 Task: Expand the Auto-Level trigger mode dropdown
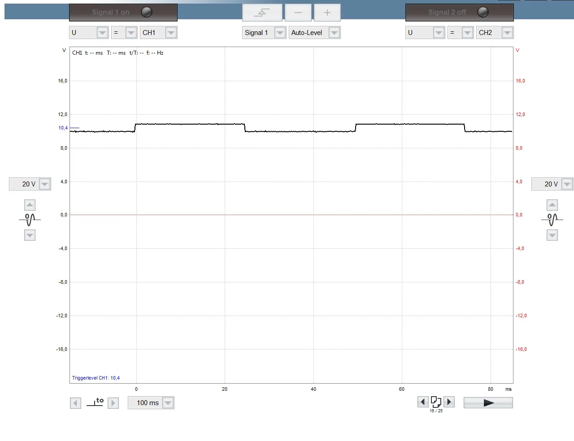(334, 33)
